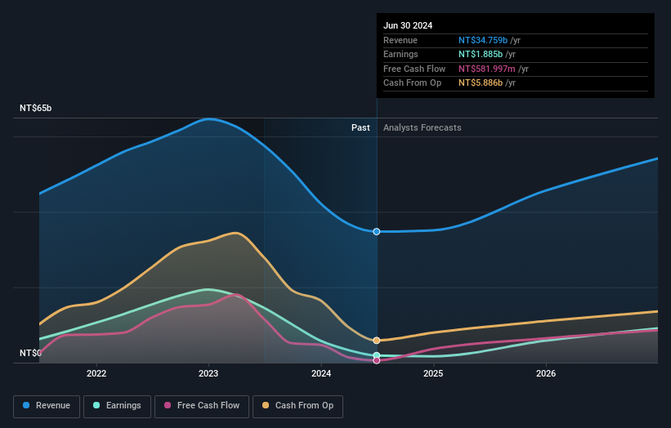Select the Revenue data point on the blue line
Screen dimensions: 671x428
coord(377,232)
